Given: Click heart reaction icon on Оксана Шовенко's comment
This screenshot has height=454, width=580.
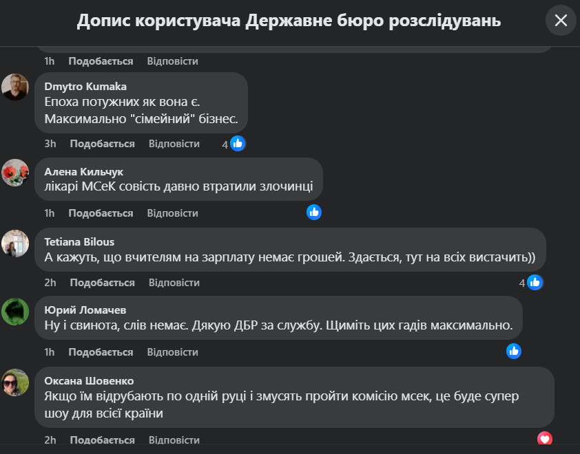Looking at the screenshot, I should (545, 439).
